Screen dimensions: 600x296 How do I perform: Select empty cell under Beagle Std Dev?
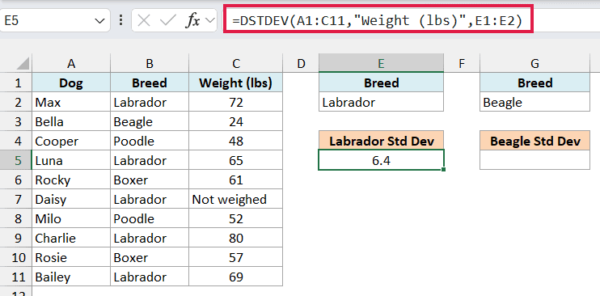click(x=535, y=160)
